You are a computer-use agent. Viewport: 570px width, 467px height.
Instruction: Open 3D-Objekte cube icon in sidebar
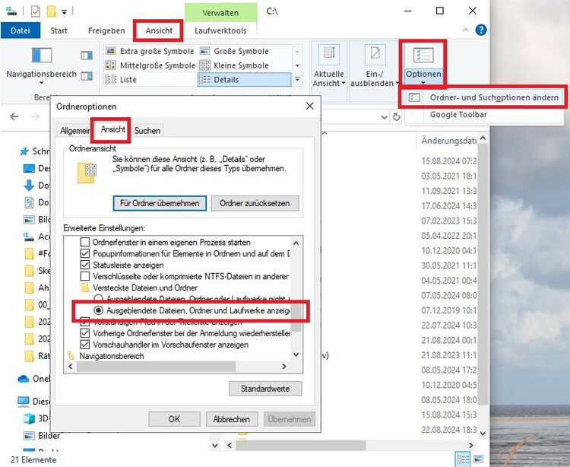point(29,418)
